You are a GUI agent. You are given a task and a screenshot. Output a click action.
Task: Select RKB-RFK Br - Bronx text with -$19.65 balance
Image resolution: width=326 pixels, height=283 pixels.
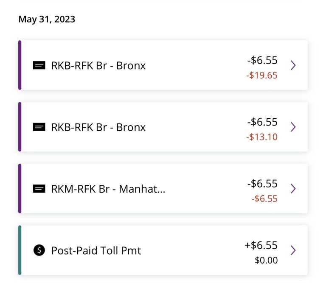(98, 66)
